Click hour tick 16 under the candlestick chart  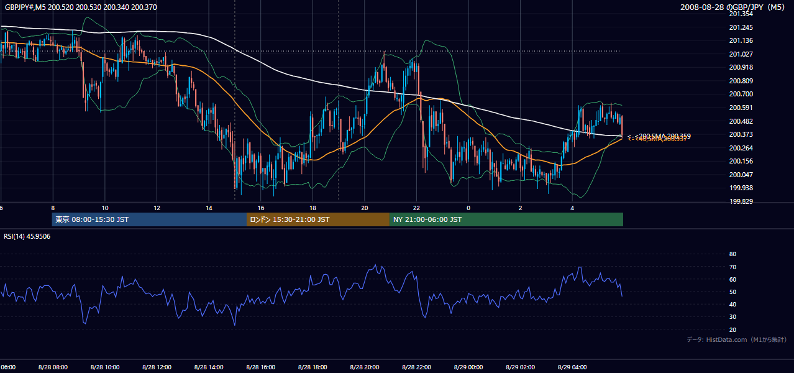pos(261,208)
